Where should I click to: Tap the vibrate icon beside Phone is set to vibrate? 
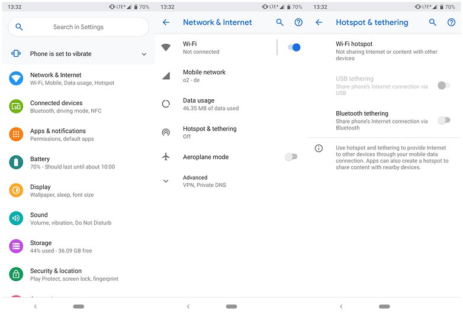click(16, 53)
